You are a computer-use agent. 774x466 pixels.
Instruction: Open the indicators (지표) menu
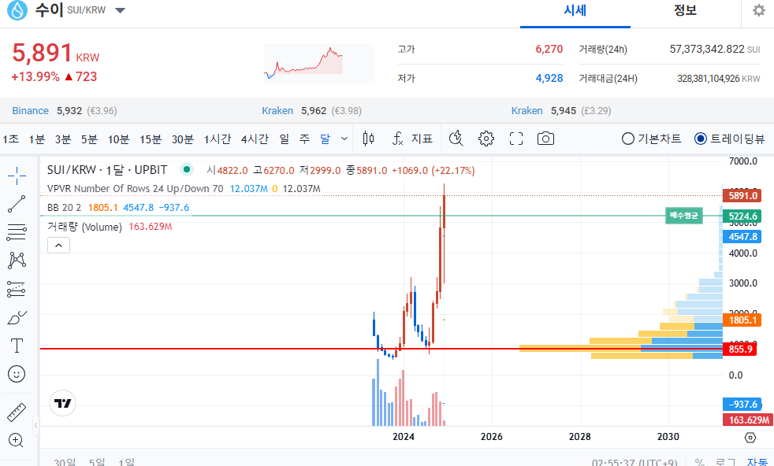[x=413, y=139]
